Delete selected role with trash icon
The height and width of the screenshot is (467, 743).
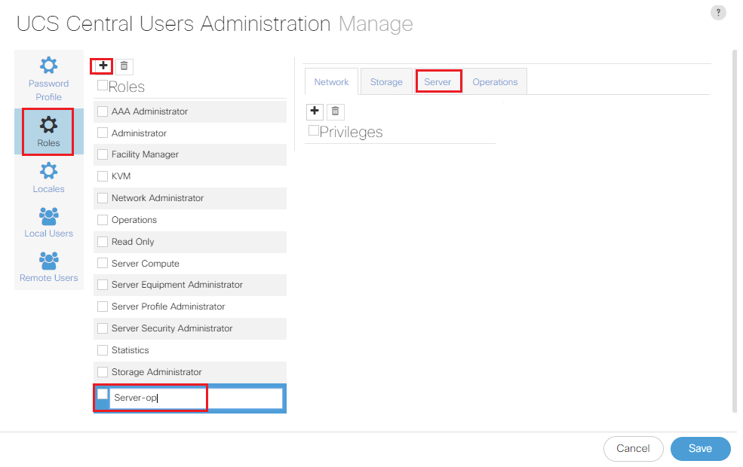124,66
